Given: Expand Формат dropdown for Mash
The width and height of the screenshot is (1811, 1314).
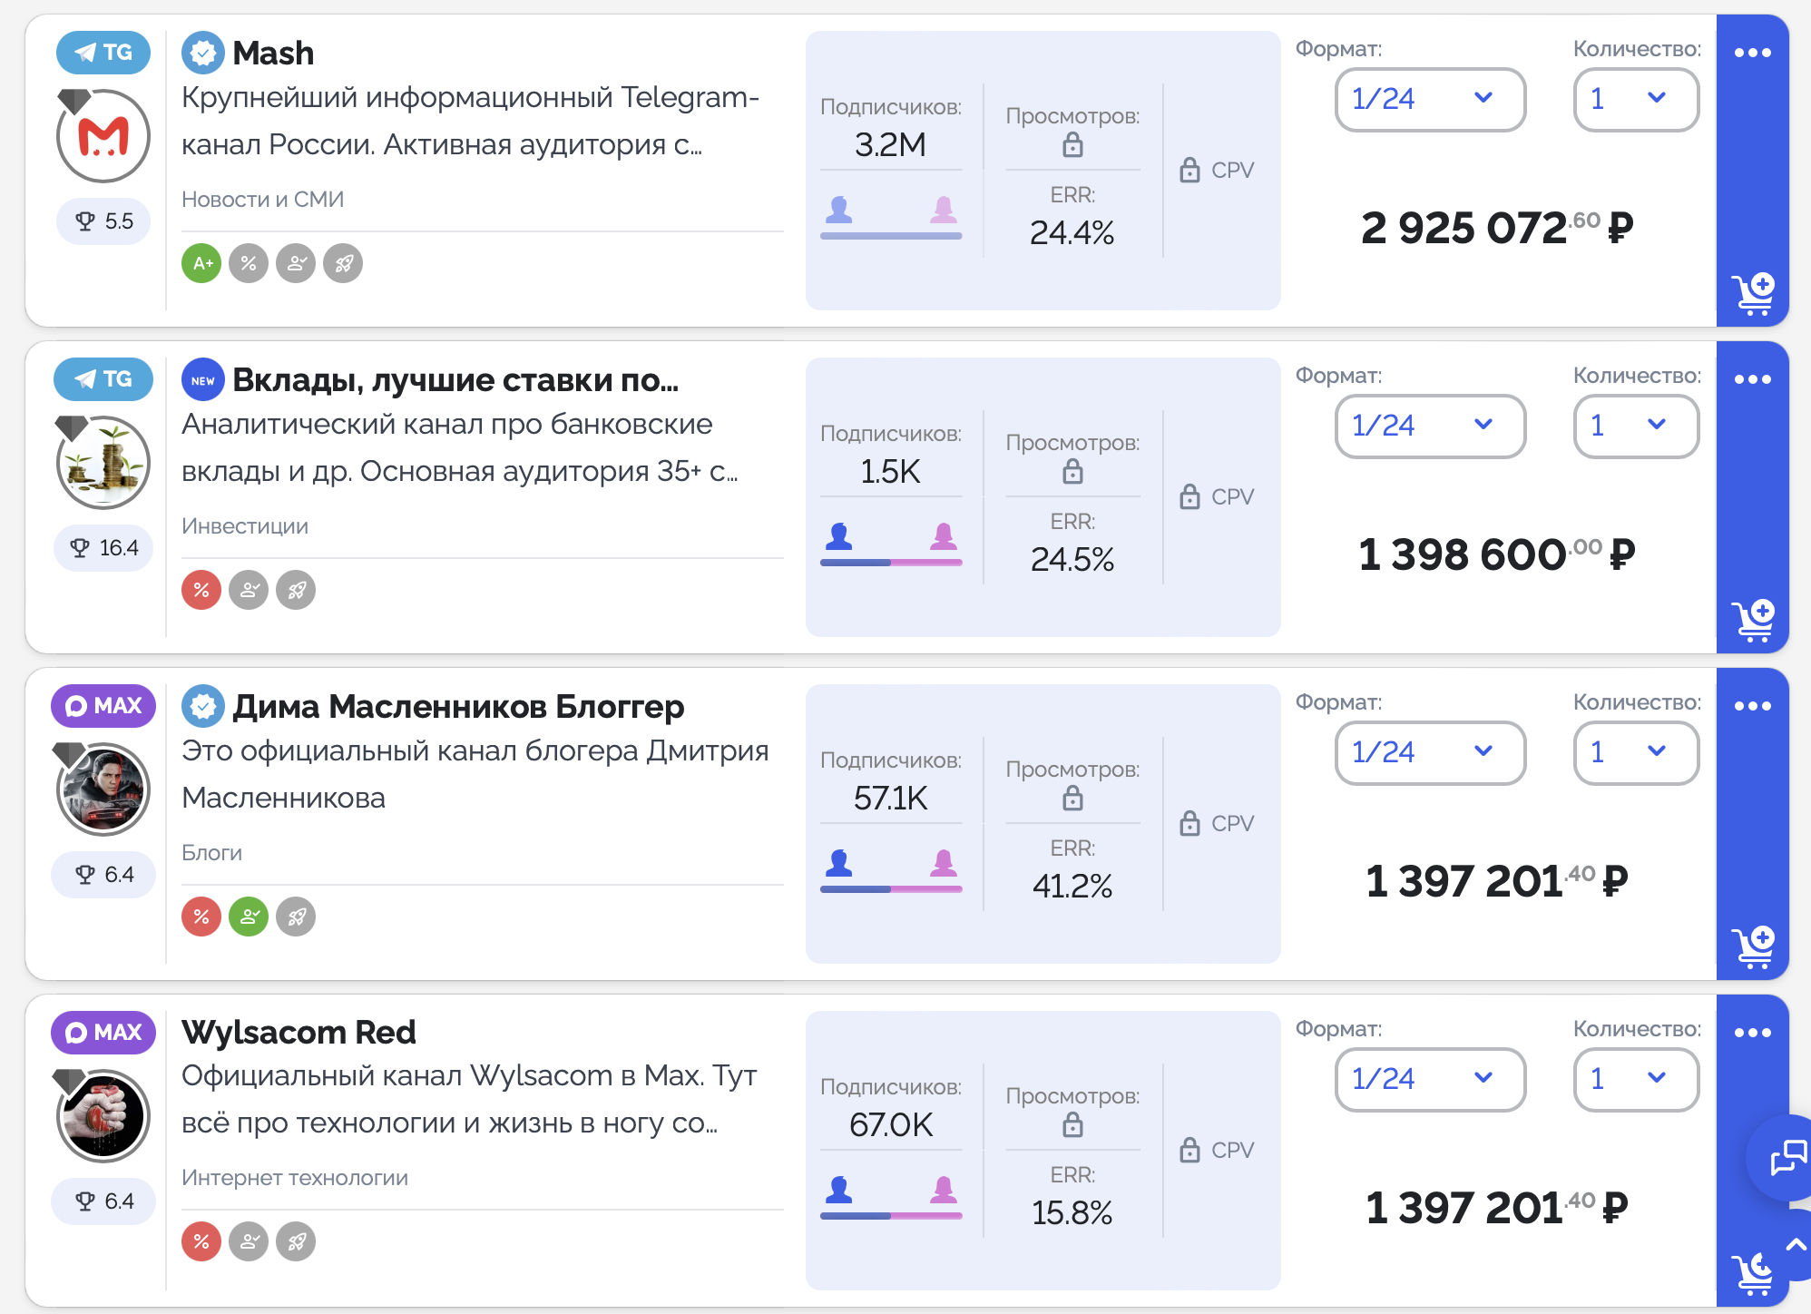Looking at the screenshot, I should click(x=1429, y=99).
